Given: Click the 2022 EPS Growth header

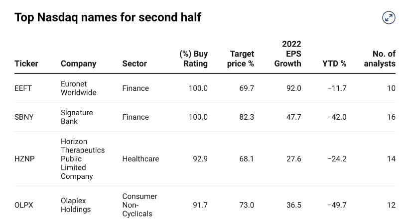Looking at the screenshot, I should [288, 54].
